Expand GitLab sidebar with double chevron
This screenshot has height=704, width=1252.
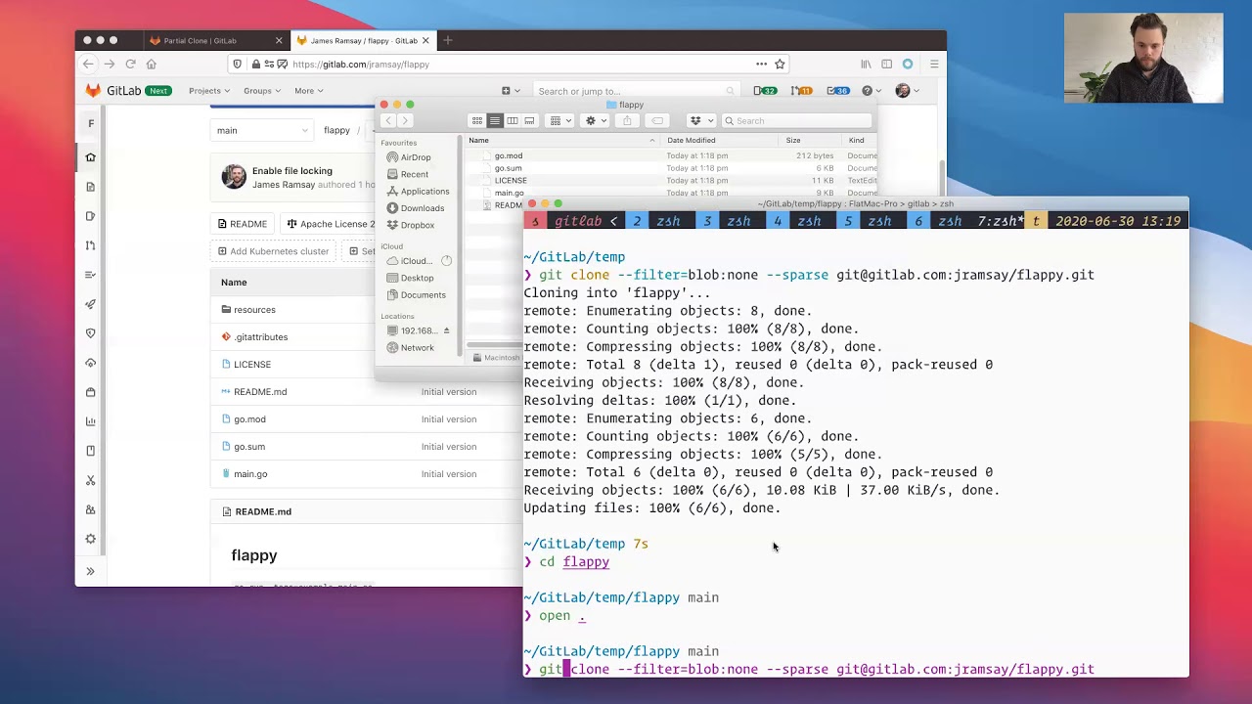[x=90, y=571]
